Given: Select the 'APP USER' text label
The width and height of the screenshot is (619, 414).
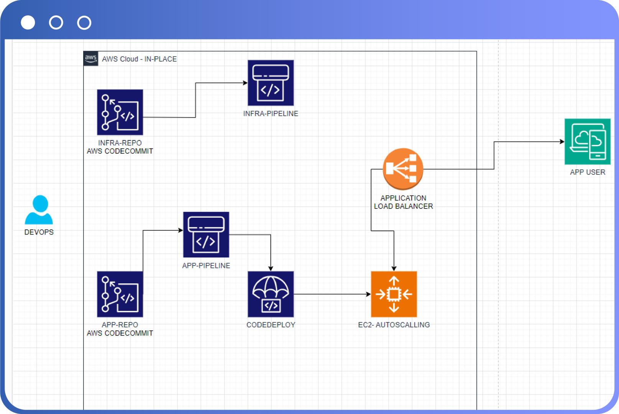Looking at the screenshot, I should click(588, 172).
